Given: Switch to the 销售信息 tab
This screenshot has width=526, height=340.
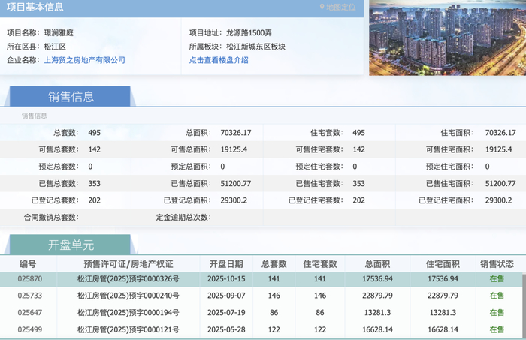Looking at the screenshot, I should pos(71,97).
